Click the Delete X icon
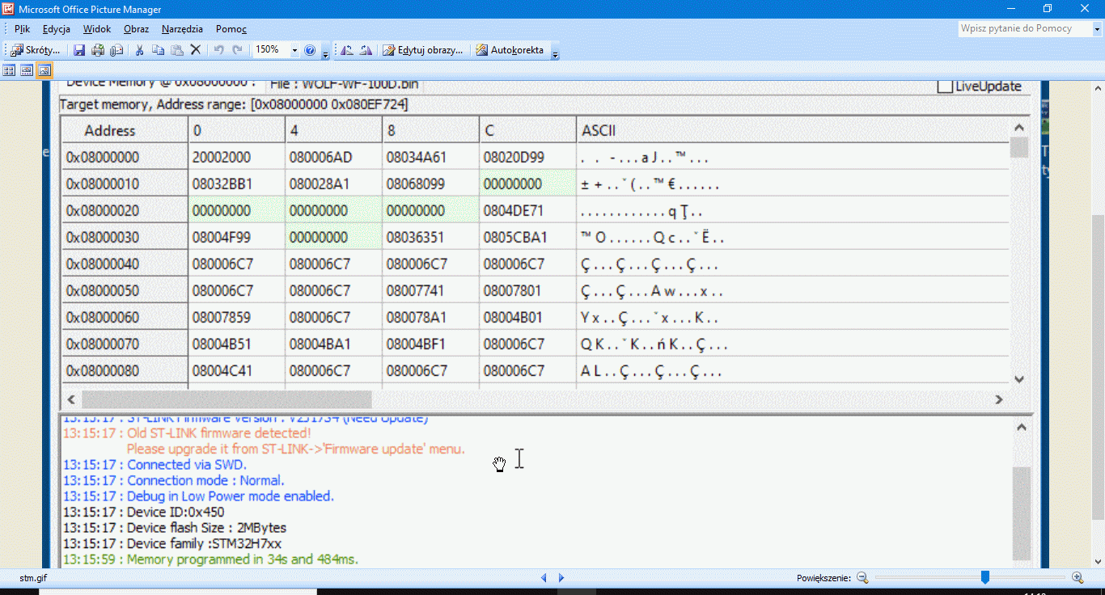 point(195,50)
